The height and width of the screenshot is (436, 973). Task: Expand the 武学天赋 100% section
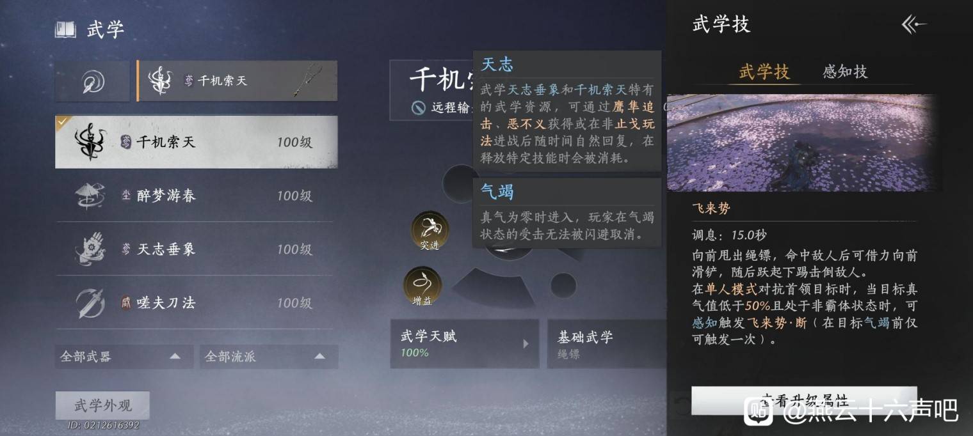(x=465, y=344)
